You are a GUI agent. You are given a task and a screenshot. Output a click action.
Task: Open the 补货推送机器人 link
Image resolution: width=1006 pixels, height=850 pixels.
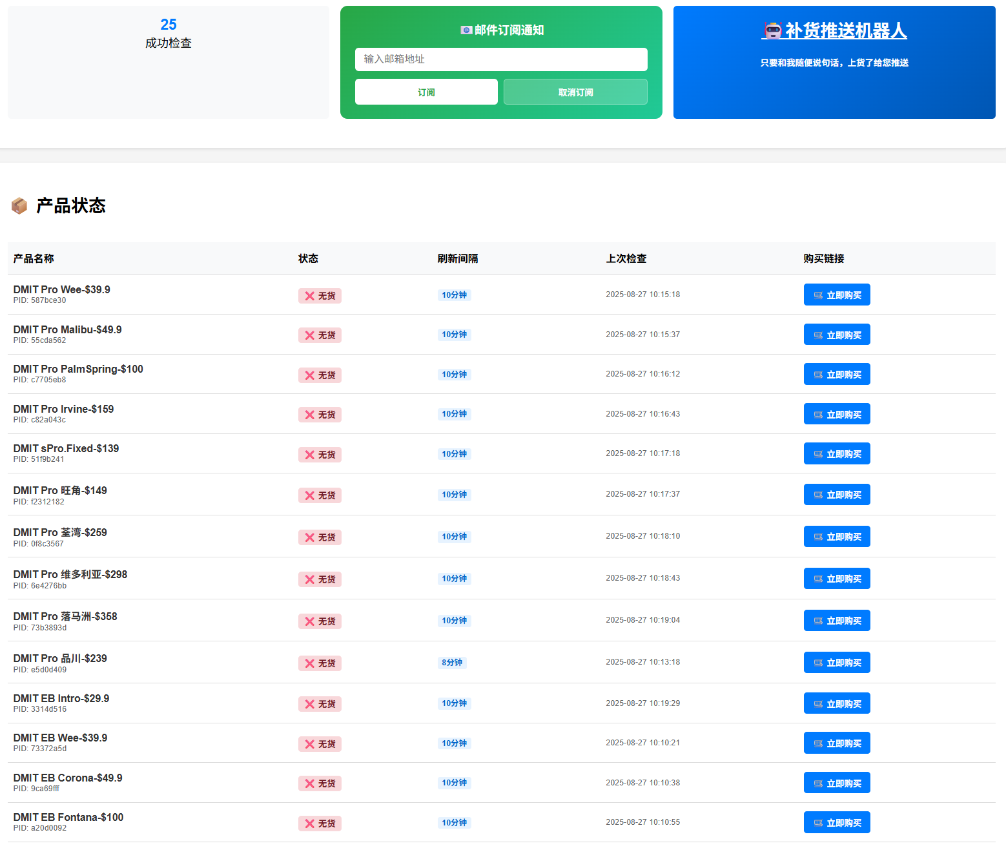(x=834, y=30)
